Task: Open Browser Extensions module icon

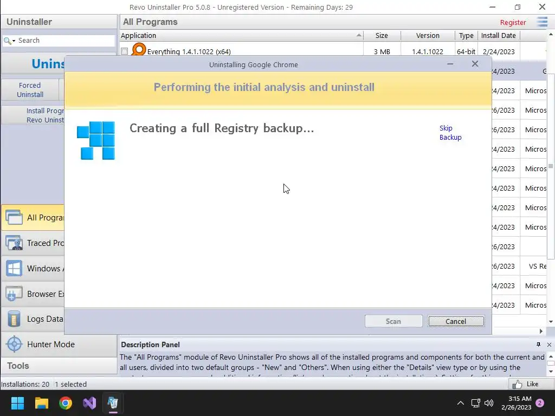Action: tap(14, 294)
